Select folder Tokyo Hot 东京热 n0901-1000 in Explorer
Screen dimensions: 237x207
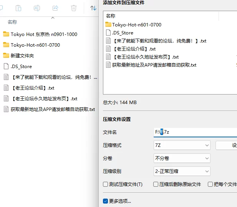click(x=40, y=34)
